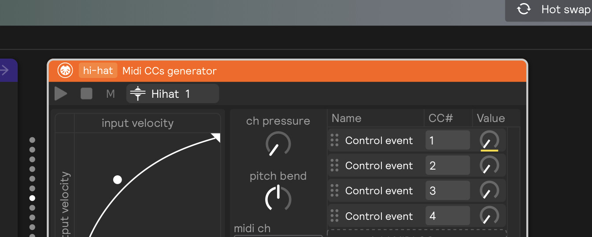The width and height of the screenshot is (592, 237).
Task: Click the Value knob for CC 3
Action: [489, 191]
